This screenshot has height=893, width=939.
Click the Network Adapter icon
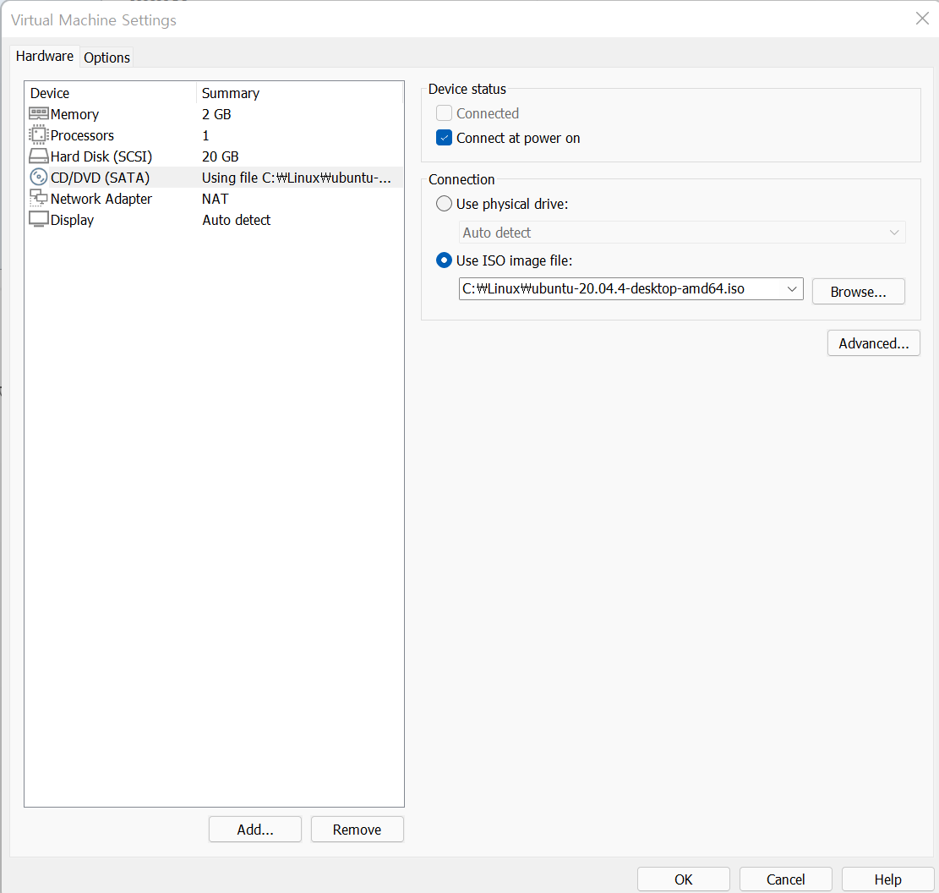click(38, 198)
